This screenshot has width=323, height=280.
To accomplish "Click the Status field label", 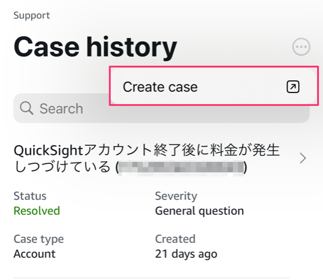I will (x=30, y=196).
